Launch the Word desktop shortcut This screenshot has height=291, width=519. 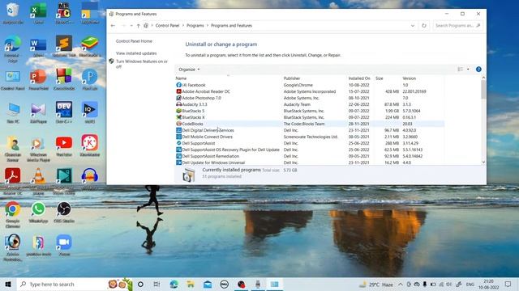click(38, 47)
